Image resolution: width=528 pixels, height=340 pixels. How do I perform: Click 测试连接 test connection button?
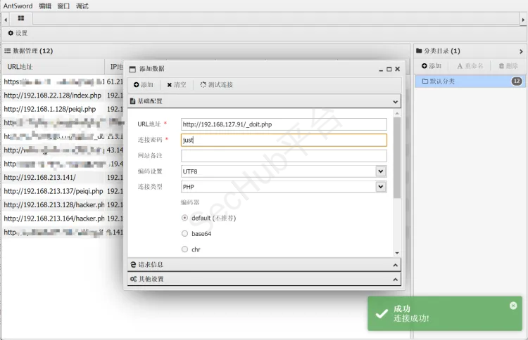pyautogui.click(x=216, y=85)
